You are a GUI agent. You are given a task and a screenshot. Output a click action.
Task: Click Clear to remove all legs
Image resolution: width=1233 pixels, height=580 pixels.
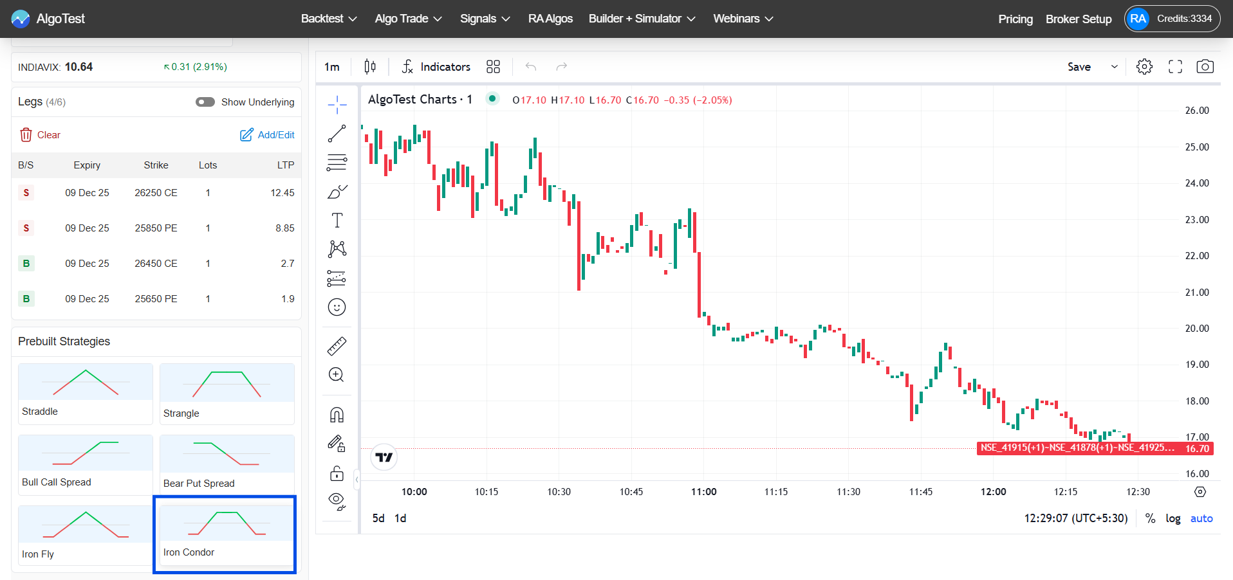pyautogui.click(x=40, y=134)
